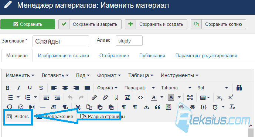Print the editor content

pyautogui.click(x=181, y=107)
